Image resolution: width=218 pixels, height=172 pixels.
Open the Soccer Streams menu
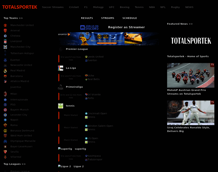pyautogui.click(x=53, y=7)
